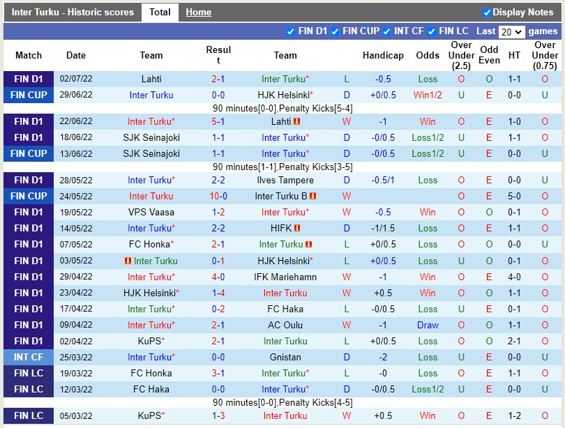Click FIN LC label in 19/03/22 row
This screenshot has height=428, width=565.
(29, 374)
